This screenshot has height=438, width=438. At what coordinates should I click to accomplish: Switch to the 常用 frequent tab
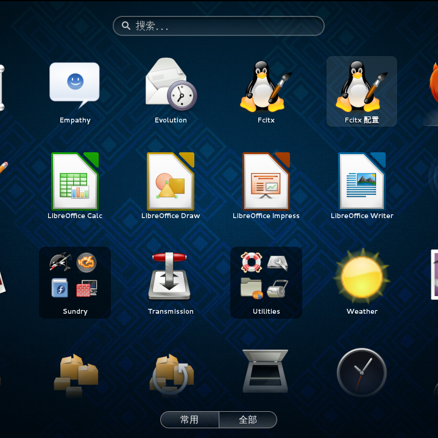189,420
